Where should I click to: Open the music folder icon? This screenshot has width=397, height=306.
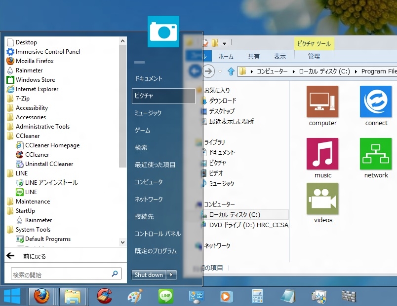tap(322, 154)
